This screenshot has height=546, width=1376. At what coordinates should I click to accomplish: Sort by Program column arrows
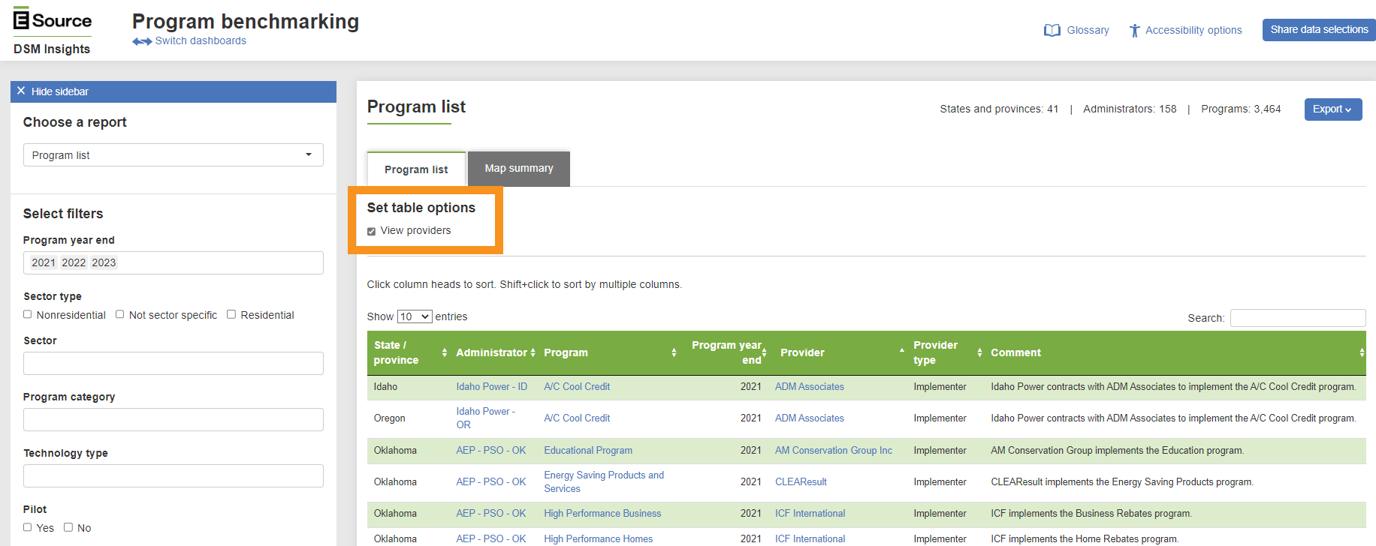coord(674,352)
